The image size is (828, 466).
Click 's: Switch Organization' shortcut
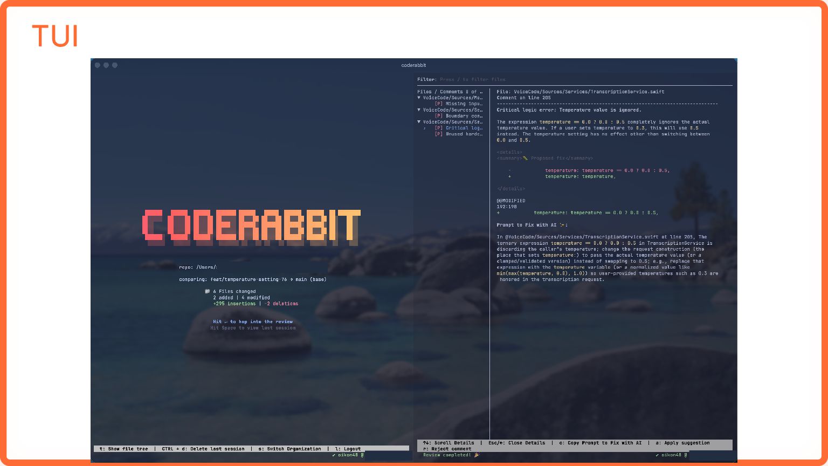coord(289,449)
